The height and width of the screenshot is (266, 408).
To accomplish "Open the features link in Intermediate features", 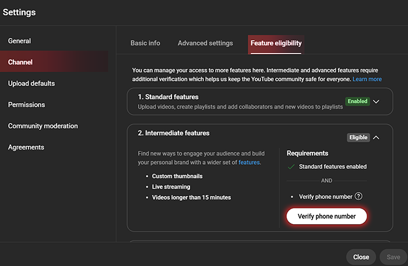I will [x=249, y=163].
